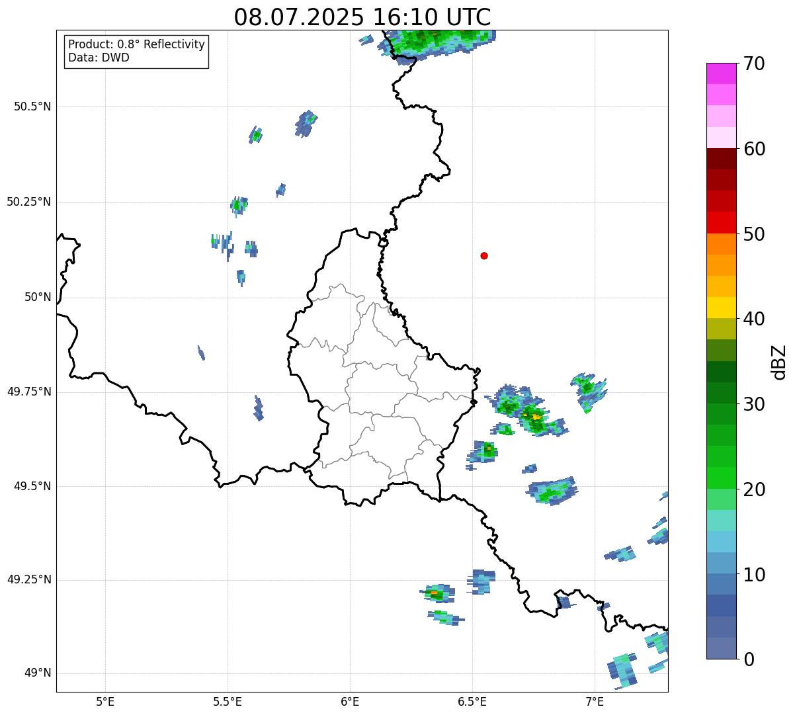
Task: Pick the magenta swatch at colorbar top
Action: 722,73
